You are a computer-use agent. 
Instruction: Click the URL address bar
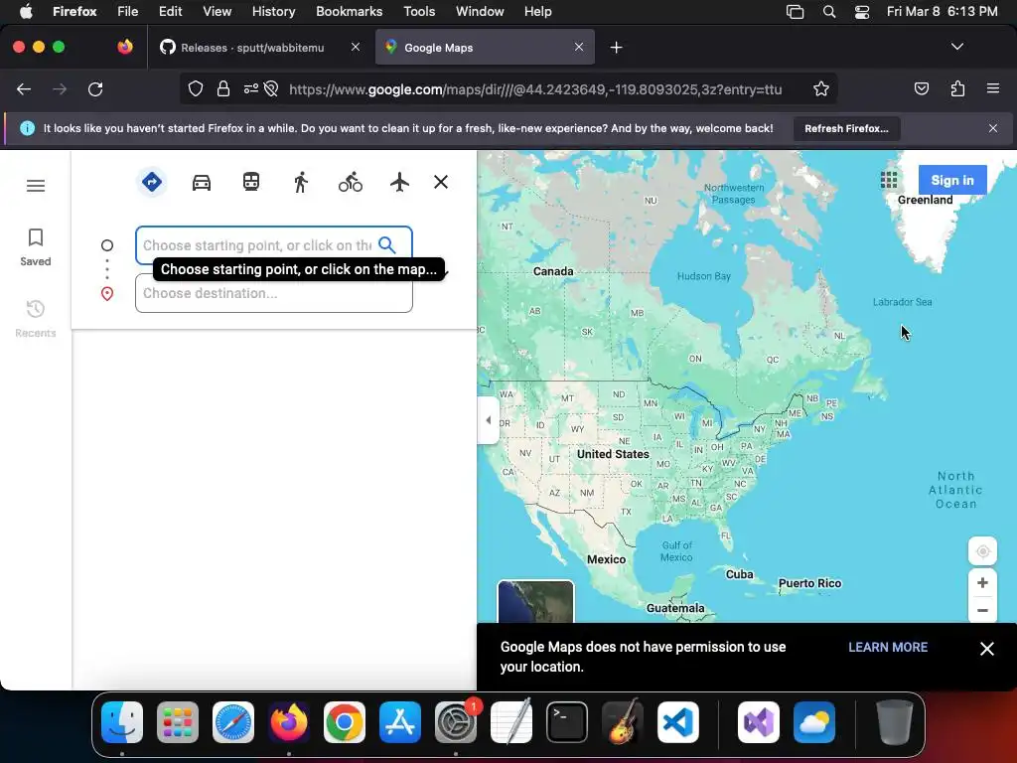click(535, 89)
